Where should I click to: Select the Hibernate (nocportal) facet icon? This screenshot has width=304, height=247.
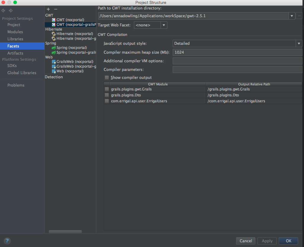[x=54, y=34]
